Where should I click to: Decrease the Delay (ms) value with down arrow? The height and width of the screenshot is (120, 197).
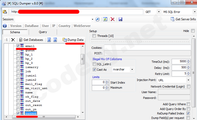tap(189, 69)
